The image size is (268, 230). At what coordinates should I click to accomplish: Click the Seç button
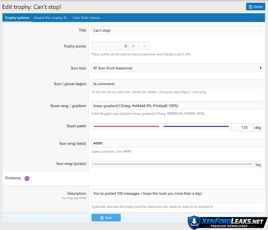coord(258,165)
